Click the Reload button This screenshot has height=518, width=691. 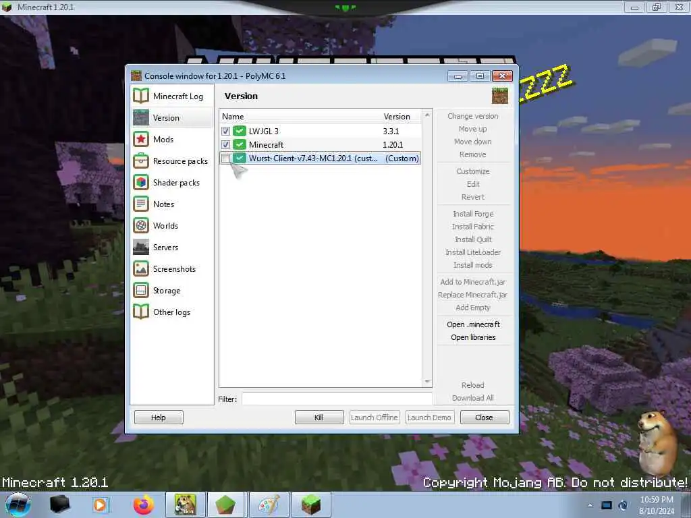click(473, 385)
